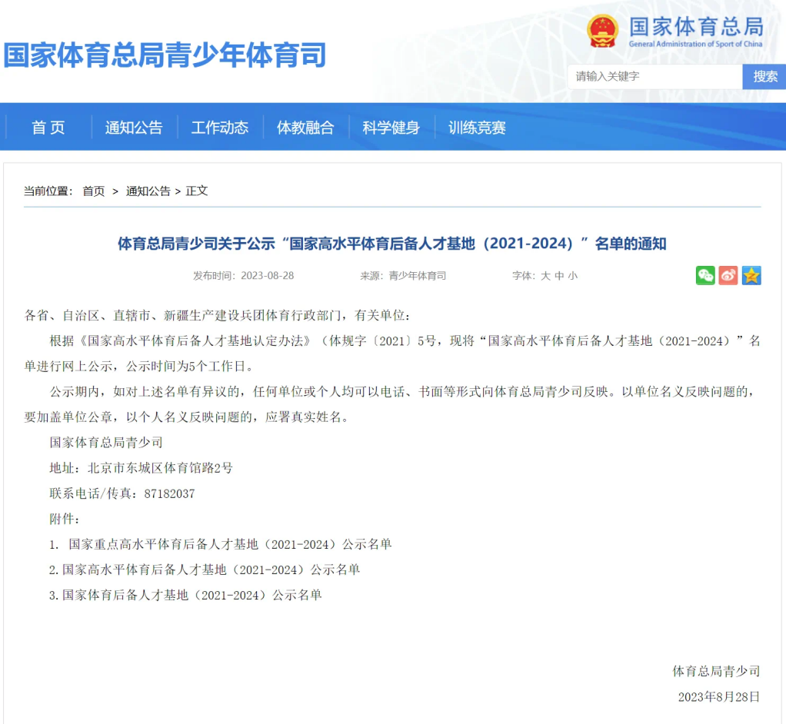The image size is (786, 724).
Task: Click the 发布时间 2023-08-28 text
Action: click(244, 276)
